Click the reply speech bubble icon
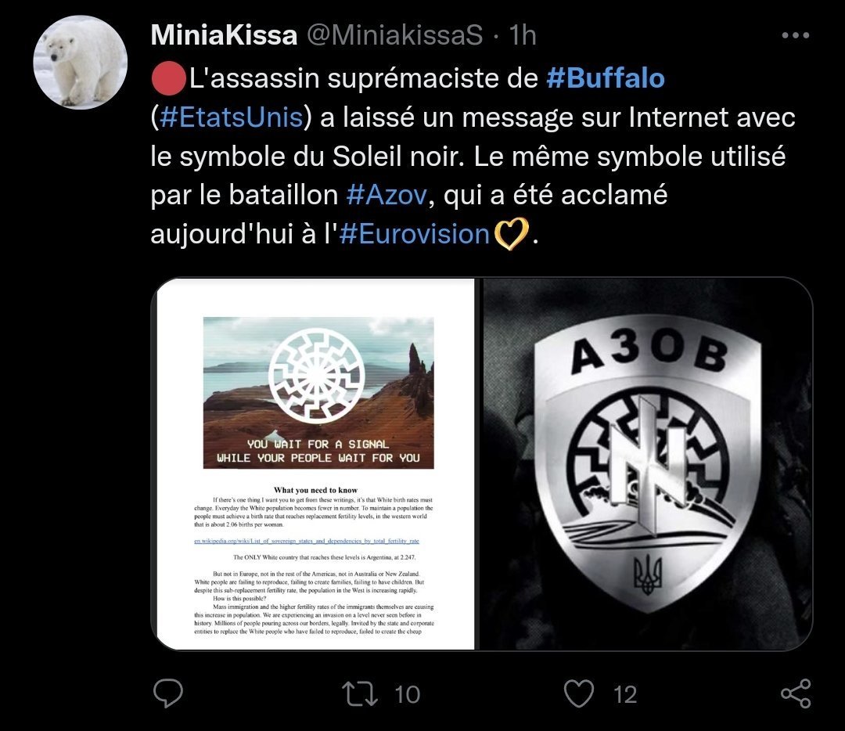845x731 pixels. tap(167, 693)
